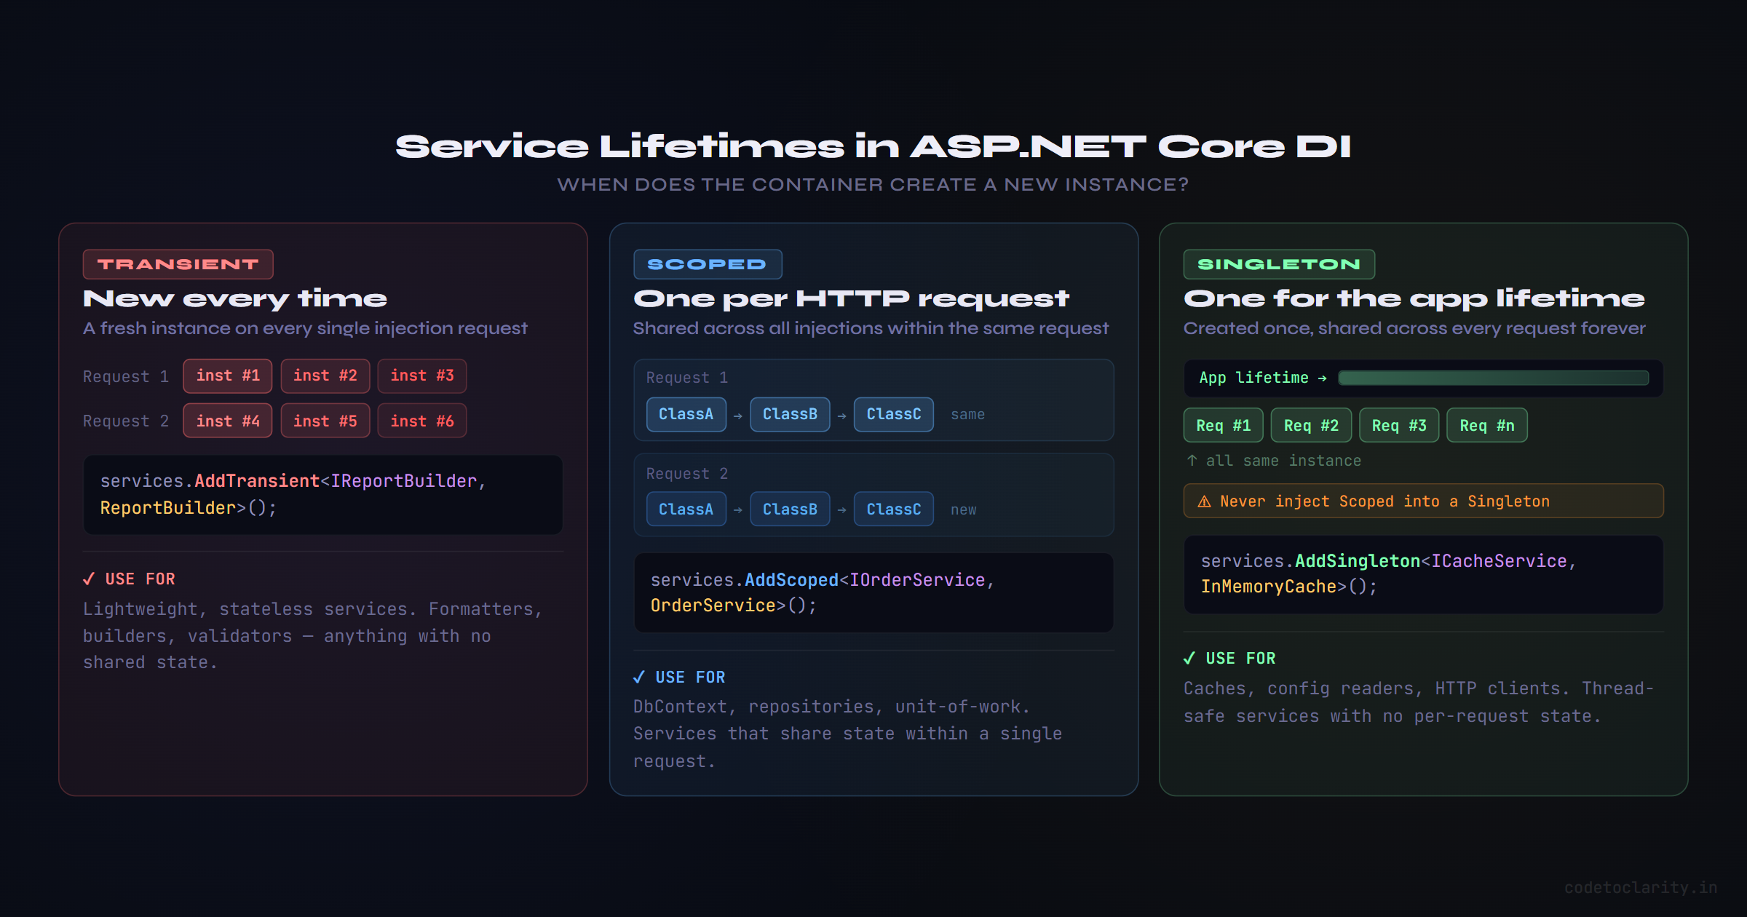Select the inst #1 chip under Request 1

pyautogui.click(x=227, y=376)
